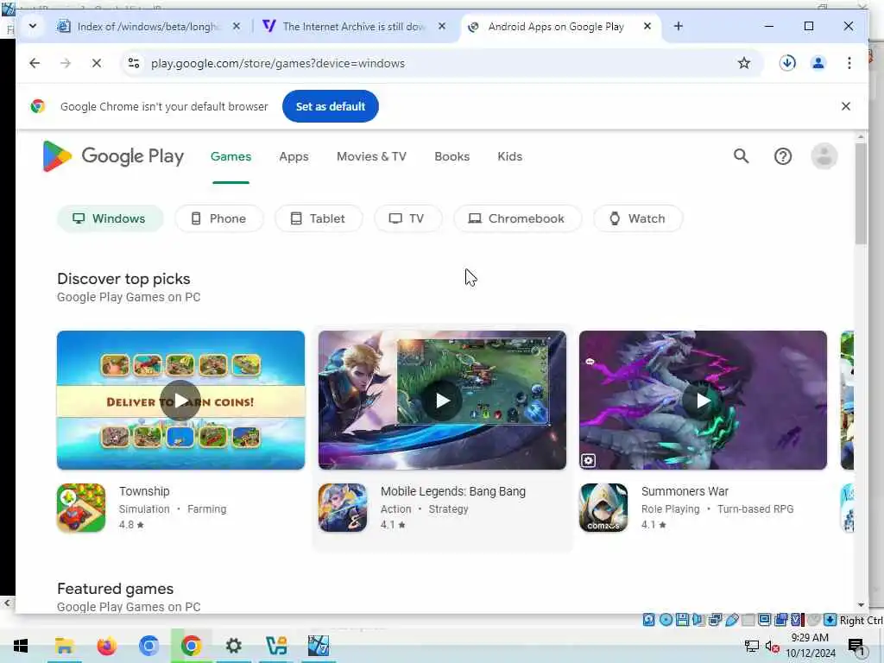Viewport: 884px width, 663px height.
Task: Go back to the previous page
Action: click(35, 63)
